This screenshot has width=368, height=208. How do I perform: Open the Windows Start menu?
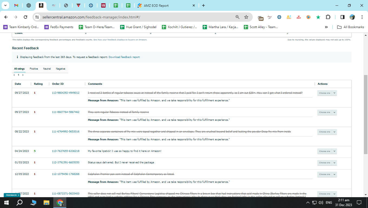pos(6,203)
